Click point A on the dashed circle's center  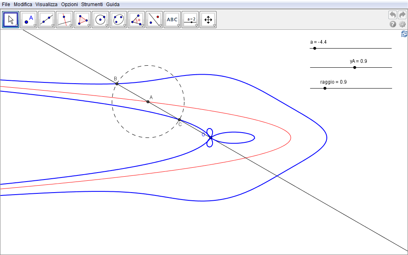pos(148,102)
